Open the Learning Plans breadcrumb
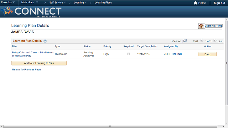 coord(103,2)
